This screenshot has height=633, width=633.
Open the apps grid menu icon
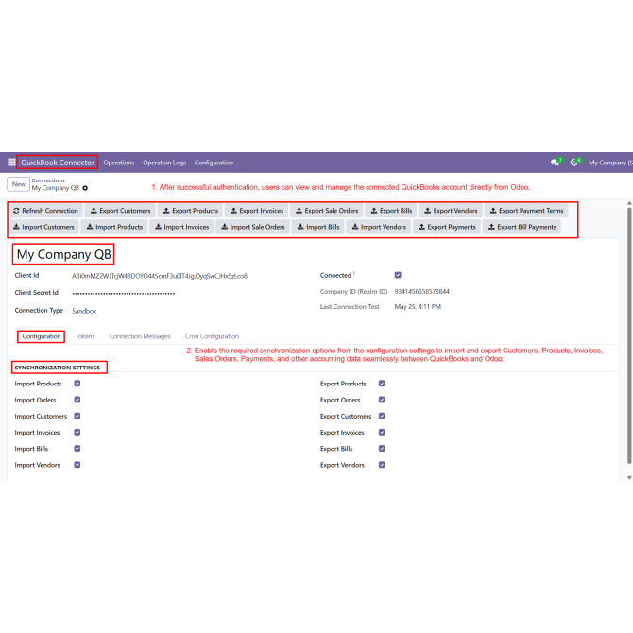tap(11, 163)
